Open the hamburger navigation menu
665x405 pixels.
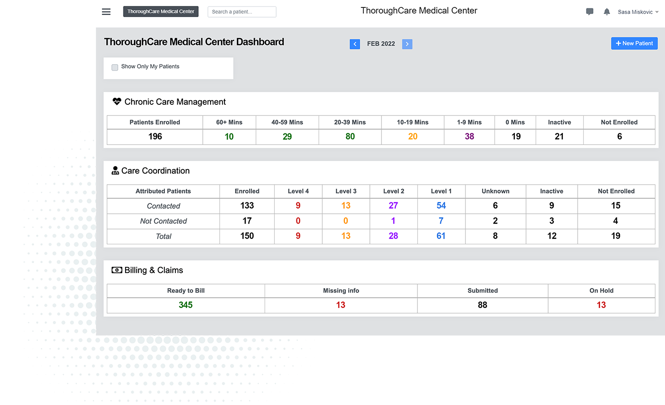[x=106, y=12]
